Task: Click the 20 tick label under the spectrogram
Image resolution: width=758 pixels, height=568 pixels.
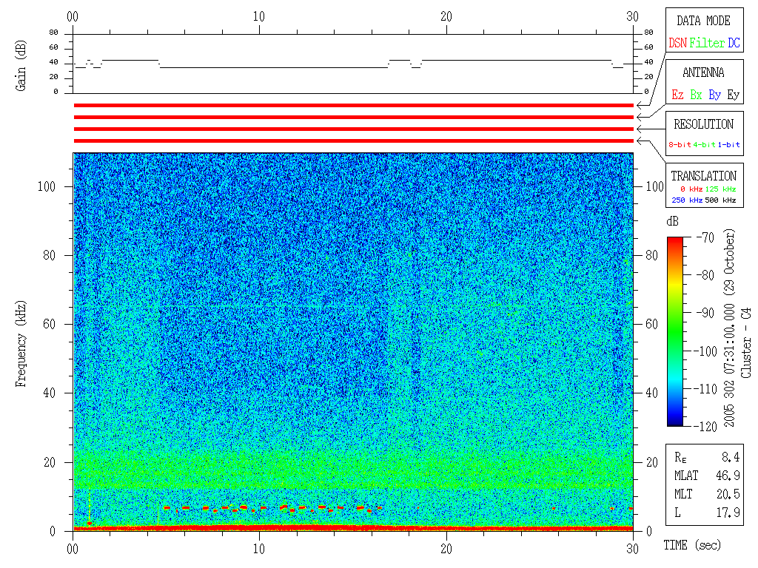Action: tap(446, 549)
